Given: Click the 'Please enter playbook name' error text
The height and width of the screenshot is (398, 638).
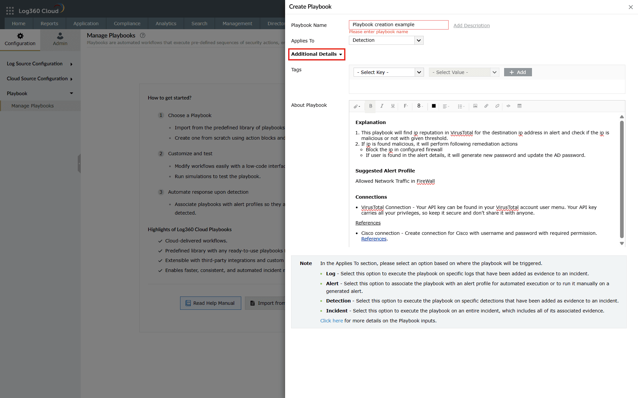Looking at the screenshot, I should click(x=378, y=32).
